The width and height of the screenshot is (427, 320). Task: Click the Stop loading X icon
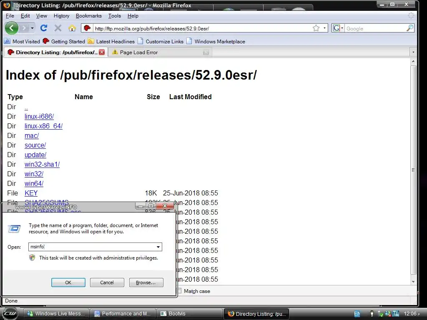point(58,28)
